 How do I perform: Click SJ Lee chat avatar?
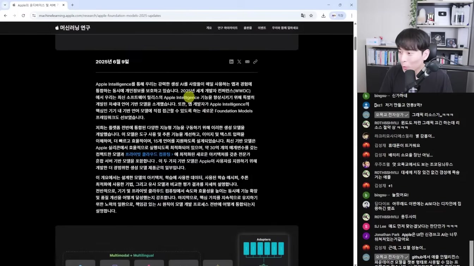pyautogui.click(x=366, y=226)
